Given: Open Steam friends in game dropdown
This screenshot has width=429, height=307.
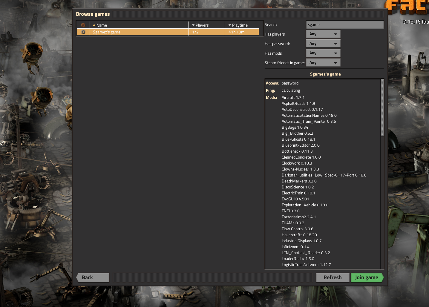Looking at the screenshot, I should pyautogui.click(x=323, y=63).
